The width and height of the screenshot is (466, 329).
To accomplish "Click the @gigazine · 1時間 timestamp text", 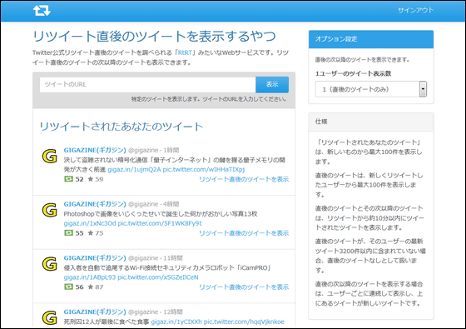I will (154, 150).
